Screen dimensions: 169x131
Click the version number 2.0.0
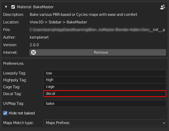point(34,45)
